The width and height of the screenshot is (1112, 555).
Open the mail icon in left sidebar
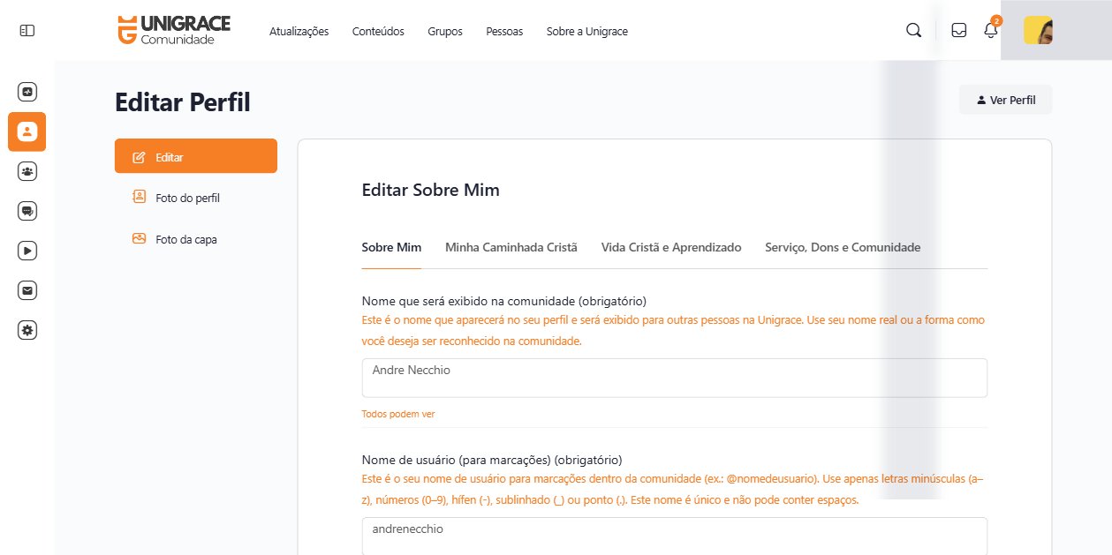pos(26,290)
